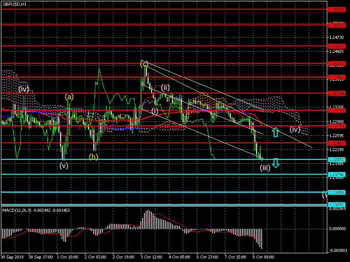Click the cyan up arrow marker
The image size is (350, 262).
(275, 132)
